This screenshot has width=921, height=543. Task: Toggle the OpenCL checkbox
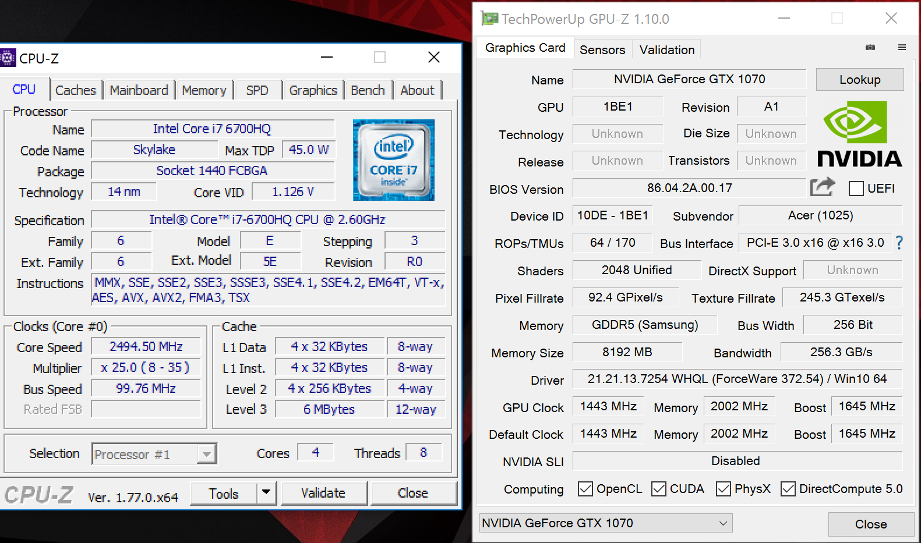(585, 489)
